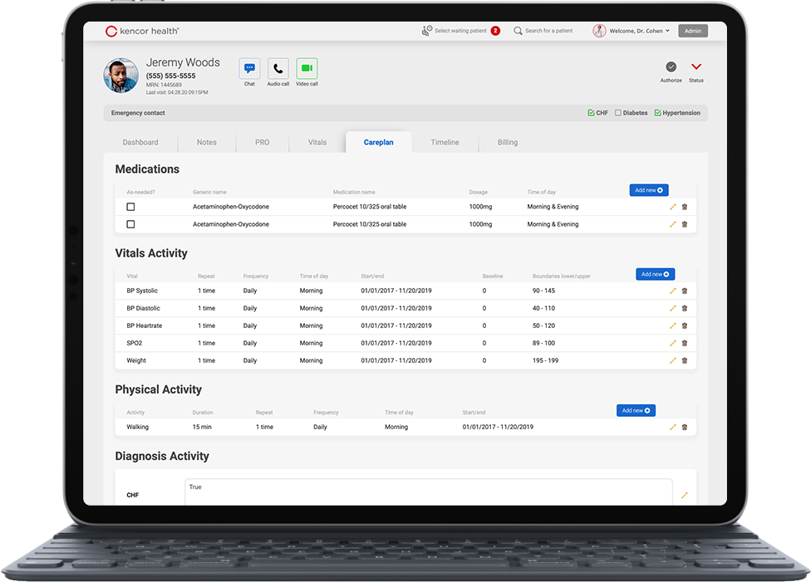
Task: Click the MRN: 1445689 text
Action: pos(164,85)
